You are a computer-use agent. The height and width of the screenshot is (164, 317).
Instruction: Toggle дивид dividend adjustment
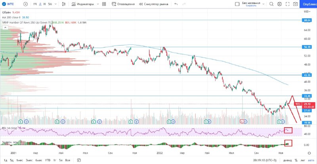(x=287, y=160)
